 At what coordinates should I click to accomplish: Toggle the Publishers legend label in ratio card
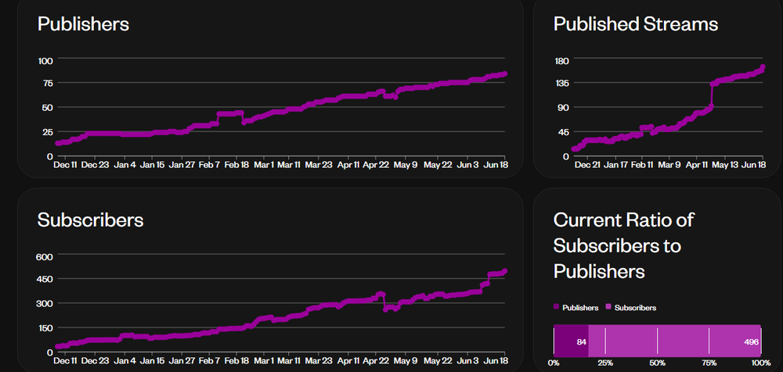[580, 308]
